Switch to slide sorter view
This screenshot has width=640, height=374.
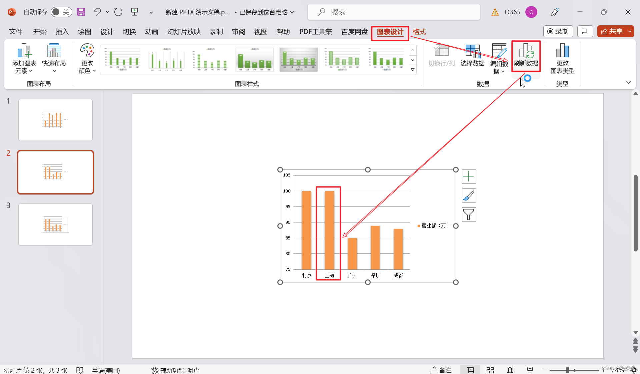(x=490, y=370)
